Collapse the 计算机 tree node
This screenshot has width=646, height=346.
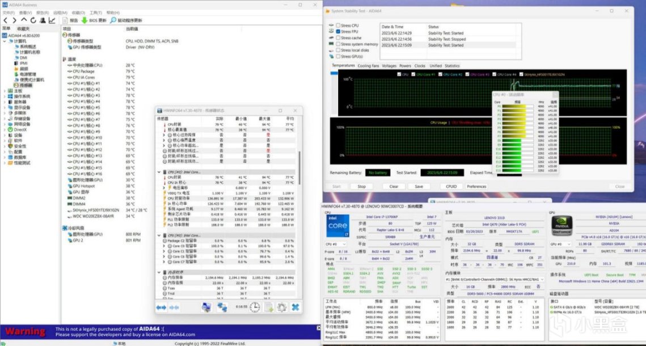coord(5,41)
